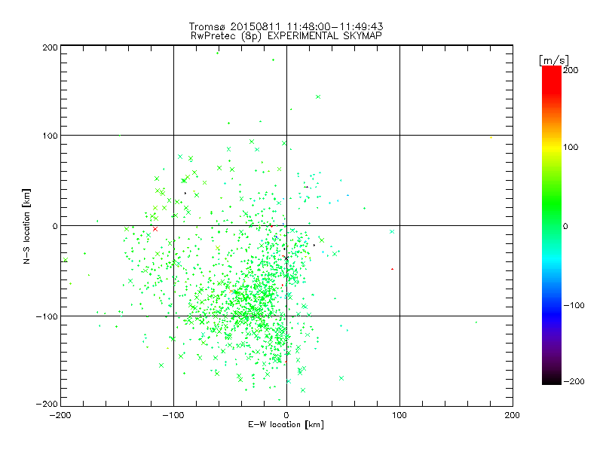603x452 pixels.
Task: Click the y-axis tick label '-100'
Action: 47,316
